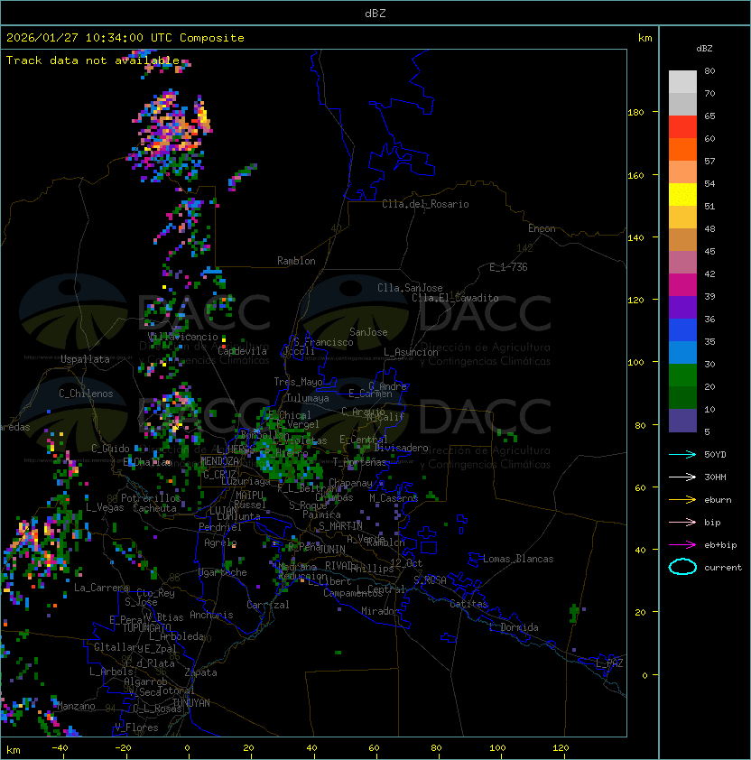751x760 pixels.
Task: Pick the bright yellow swatch in dBZ legend
Action: click(682, 194)
